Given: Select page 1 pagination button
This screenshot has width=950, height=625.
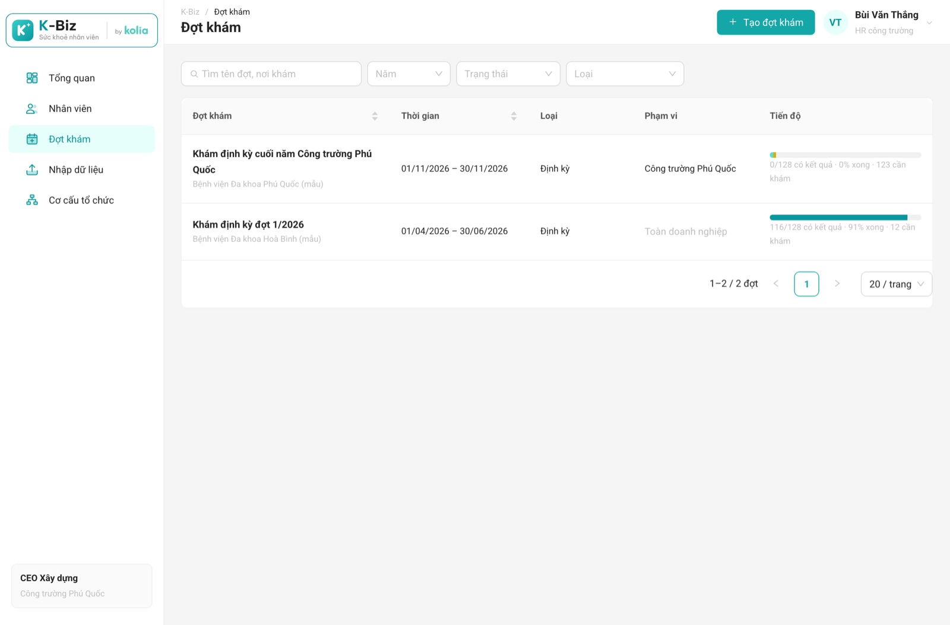Looking at the screenshot, I should click(806, 284).
